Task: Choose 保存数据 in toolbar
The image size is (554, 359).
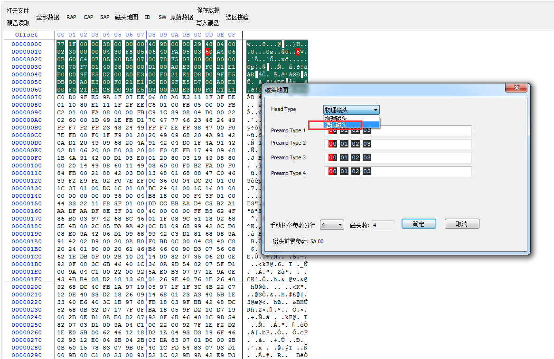Action: (208, 10)
